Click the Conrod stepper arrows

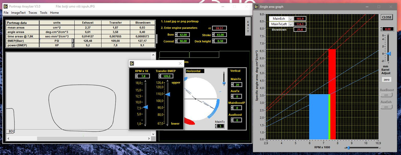click(x=176, y=41)
